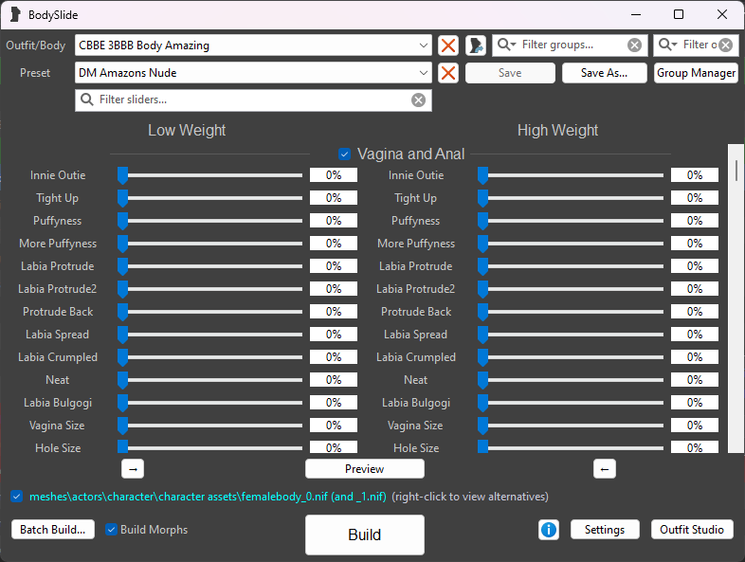Click the Filter sliders input field
This screenshot has height=562, width=745.
253,100
